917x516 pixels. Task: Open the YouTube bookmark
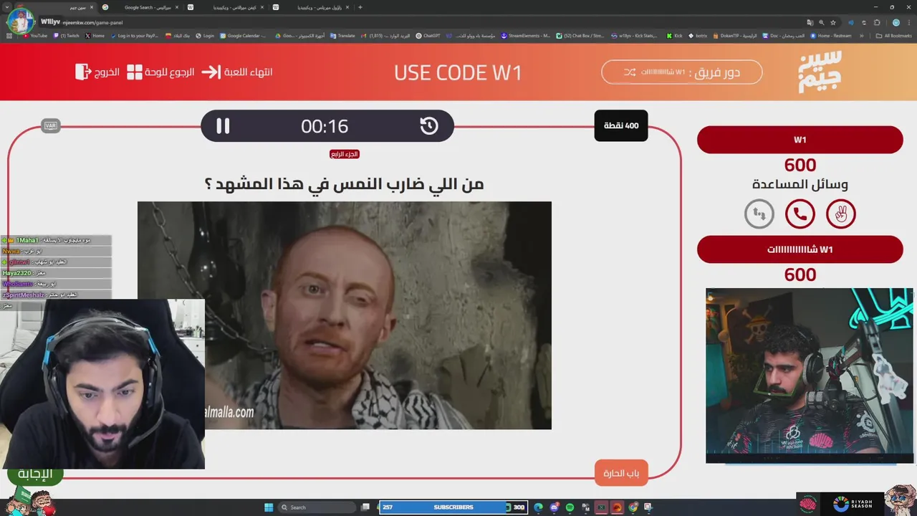[x=35, y=35]
